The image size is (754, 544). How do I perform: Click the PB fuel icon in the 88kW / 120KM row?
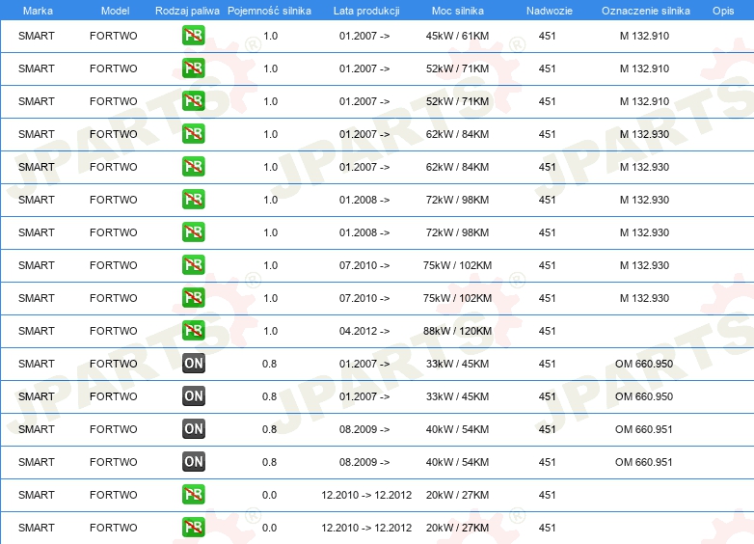194,331
